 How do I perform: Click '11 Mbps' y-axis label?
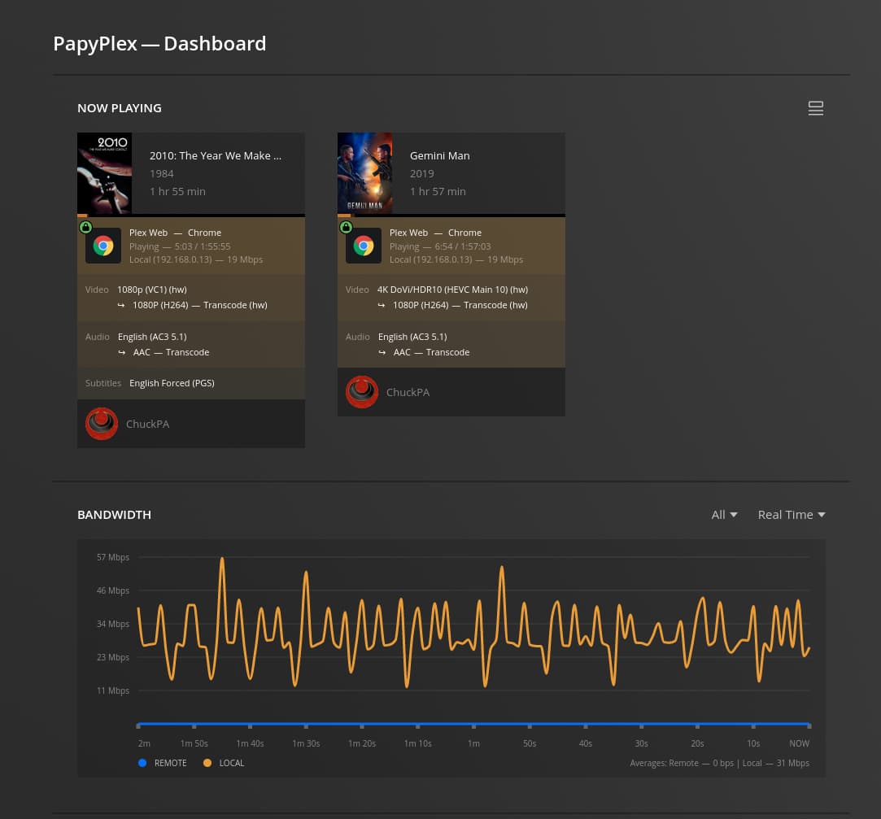[113, 690]
